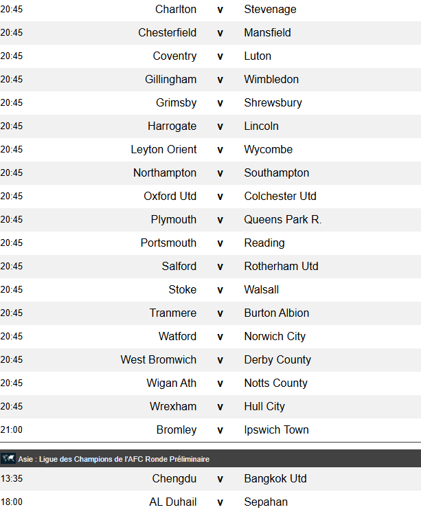The height and width of the screenshot is (514, 421).
Task: Click the Charlton team name
Action: click(x=176, y=10)
